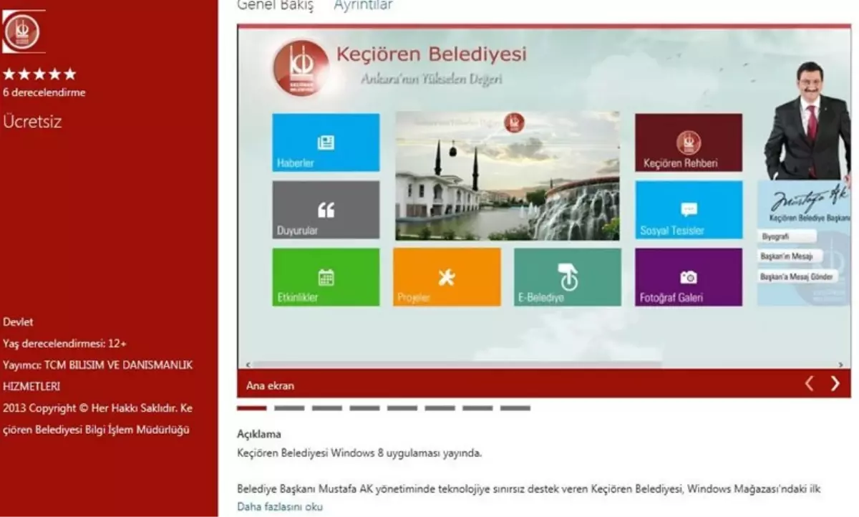Open the Haberler news tile
This screenshot has width=859, height=517.
pos(325,142)
